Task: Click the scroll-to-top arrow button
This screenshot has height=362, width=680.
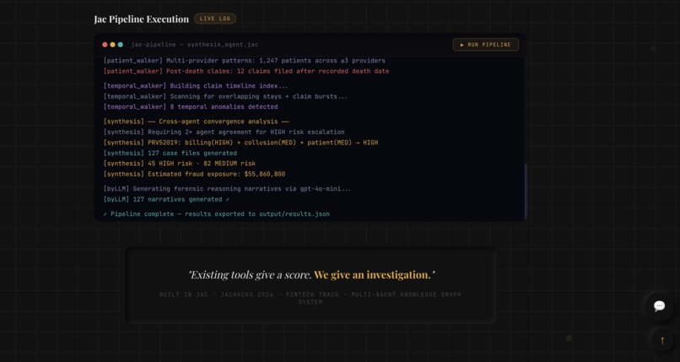Action: point(662,340)
